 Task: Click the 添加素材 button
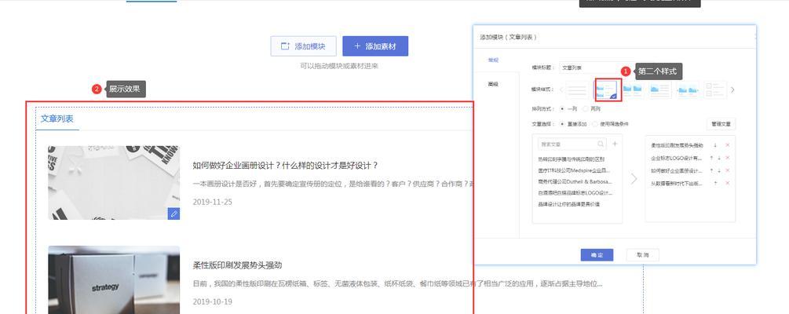click(x=375, y=46)
